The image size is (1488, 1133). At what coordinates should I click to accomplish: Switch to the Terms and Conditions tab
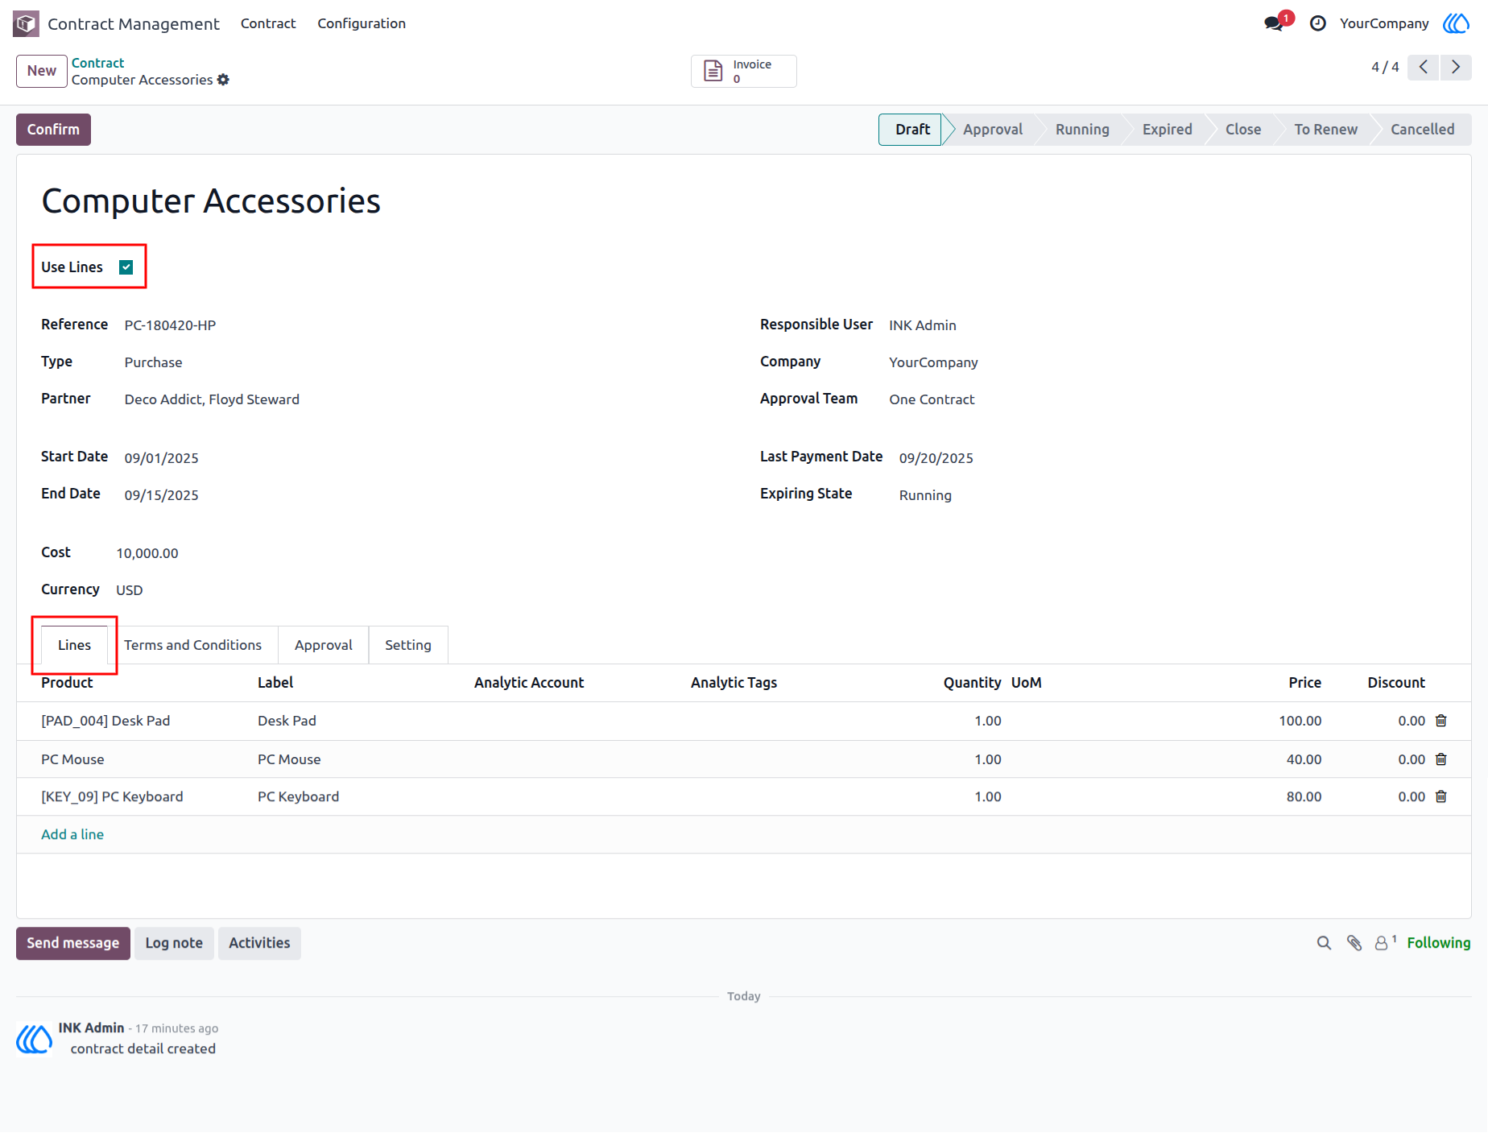pos(192,645)
